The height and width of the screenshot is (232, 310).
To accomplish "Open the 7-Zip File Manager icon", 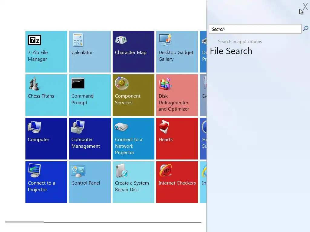I will point(35,40).
